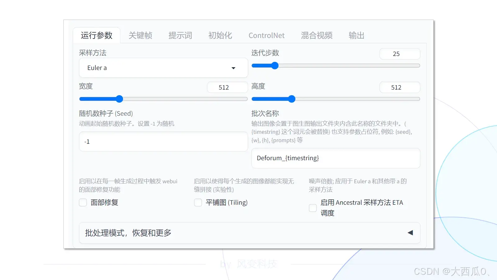Focus the 高度 value box showing 512
The height and width of the screenshot is (280, 497).
pos(400,87)
